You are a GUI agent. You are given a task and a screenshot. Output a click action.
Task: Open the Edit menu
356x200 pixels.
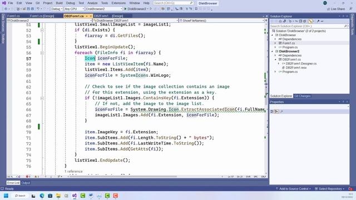point(19,3)
